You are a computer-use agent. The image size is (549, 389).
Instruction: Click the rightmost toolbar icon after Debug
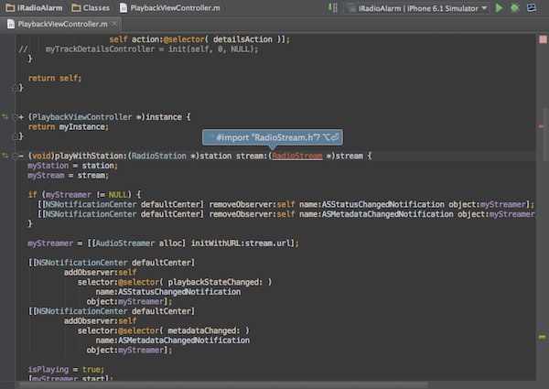533,7
